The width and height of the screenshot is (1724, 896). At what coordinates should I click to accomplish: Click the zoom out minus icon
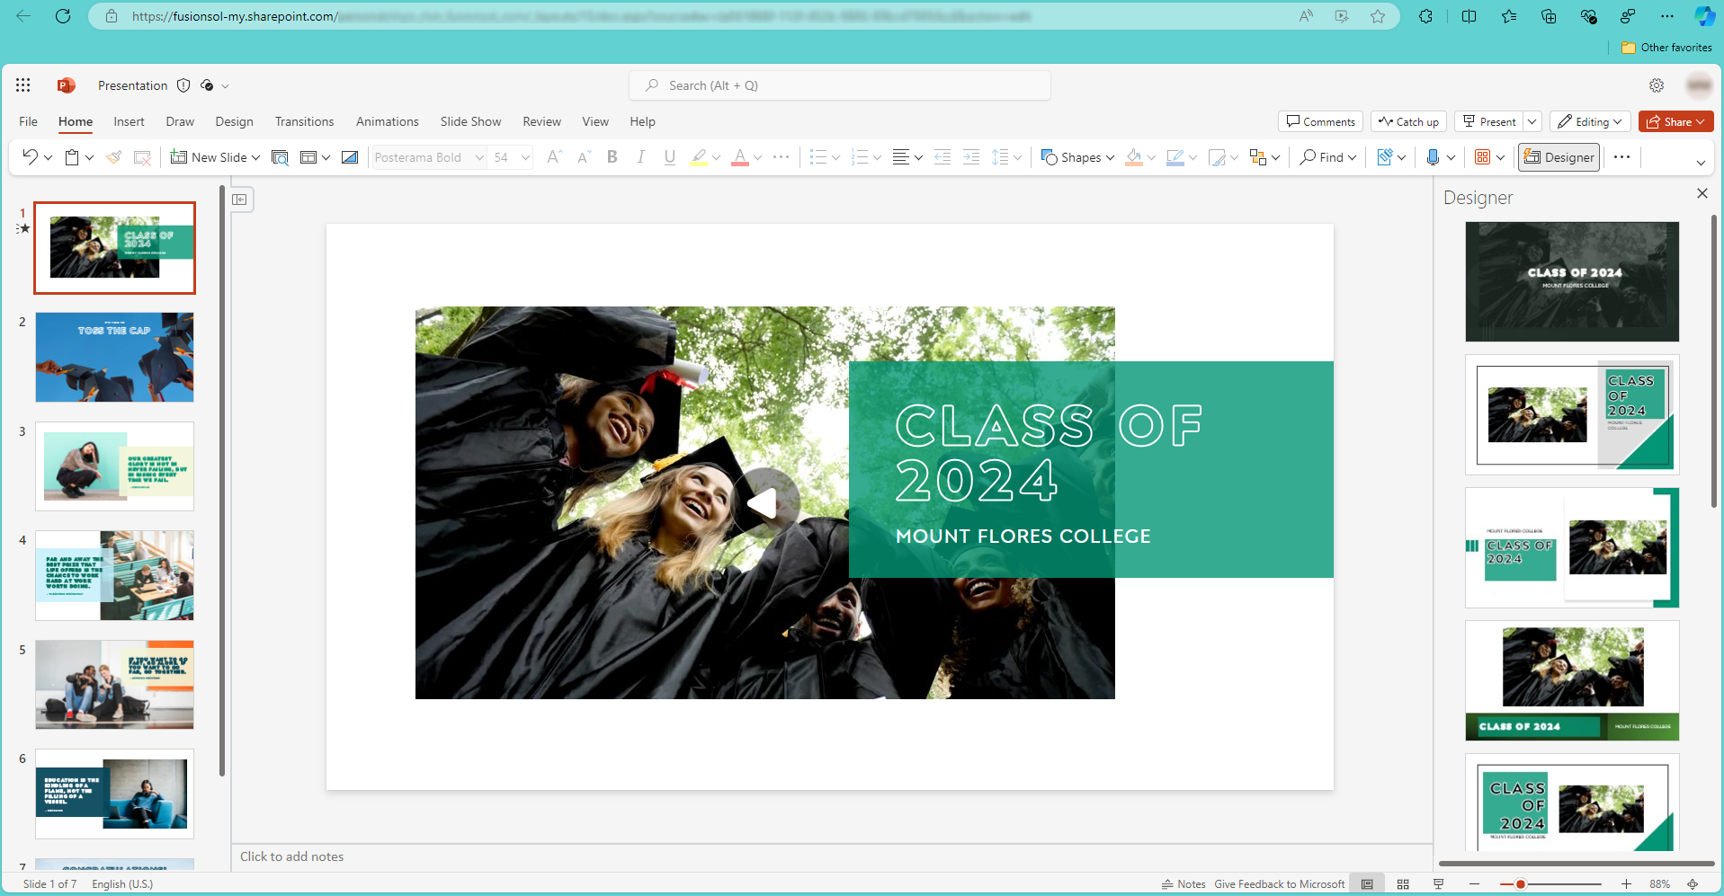click(1474, 884)
